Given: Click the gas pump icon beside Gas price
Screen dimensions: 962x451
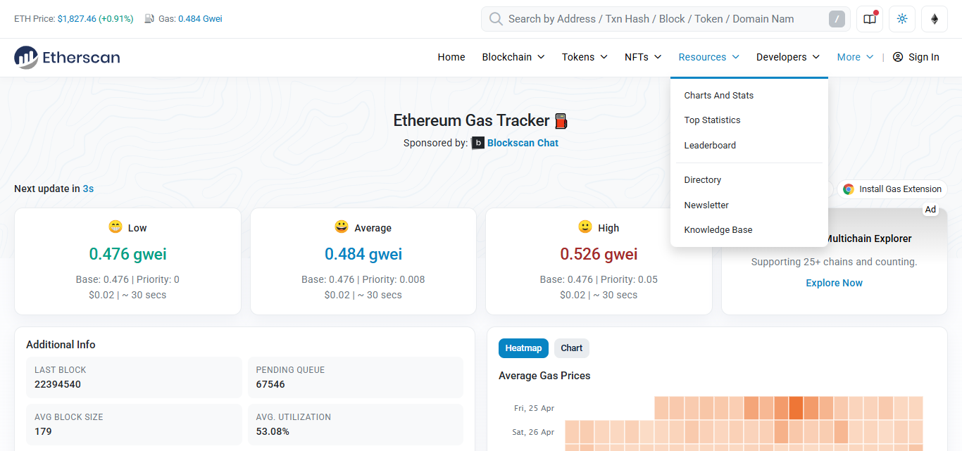Looking at the screenshot, I should coord(149,19).
